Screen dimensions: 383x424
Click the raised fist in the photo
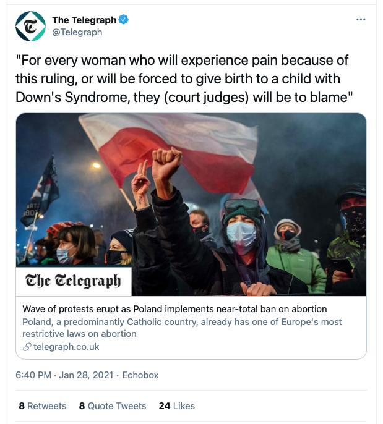pyautogui.click(x=166, y=161)
